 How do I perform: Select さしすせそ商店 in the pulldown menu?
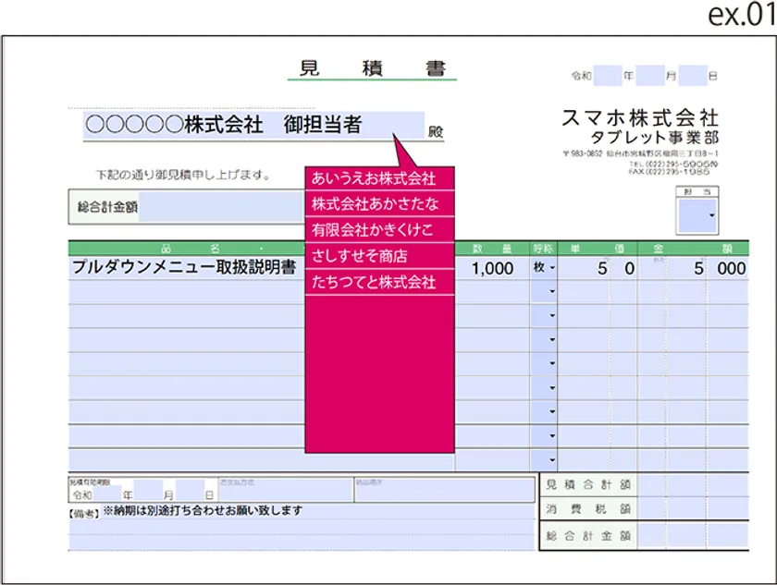click(379, 256)
